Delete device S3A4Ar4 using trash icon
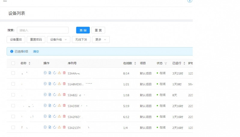This screenshot has height=137, width=240. [x=64, y=73]
